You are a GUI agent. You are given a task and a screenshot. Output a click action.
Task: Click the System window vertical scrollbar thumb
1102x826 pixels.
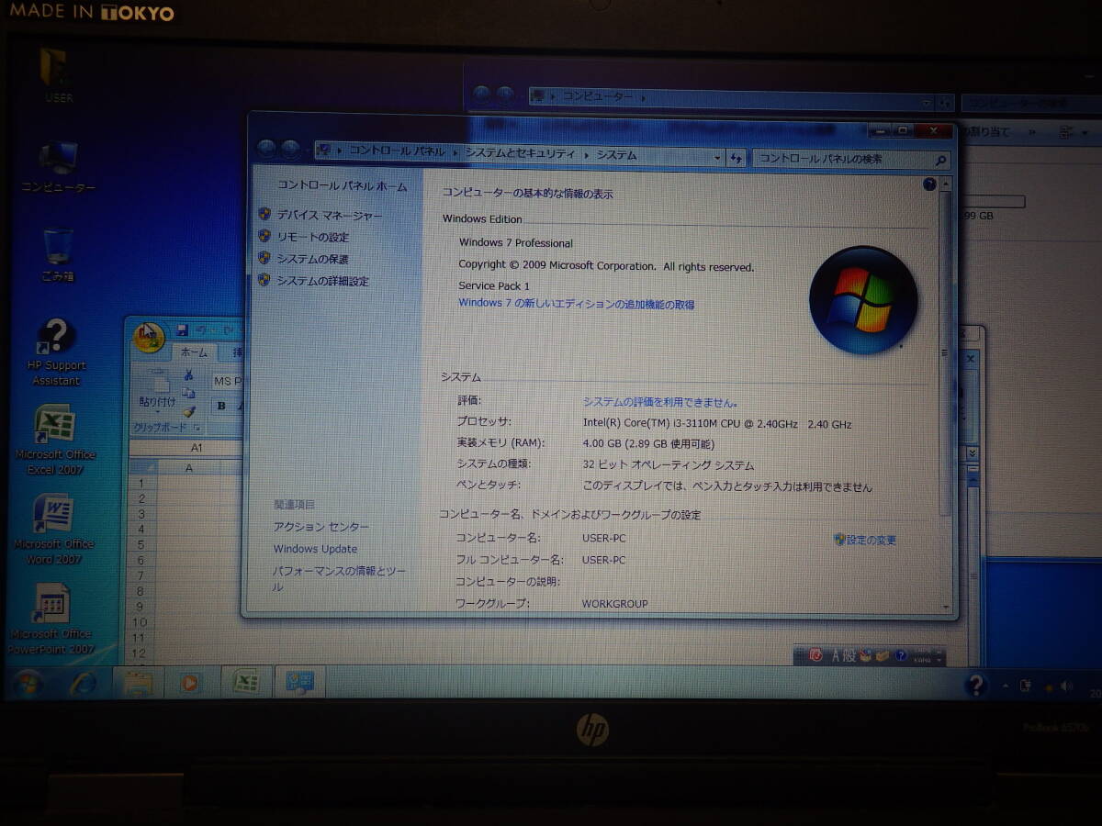945,353
